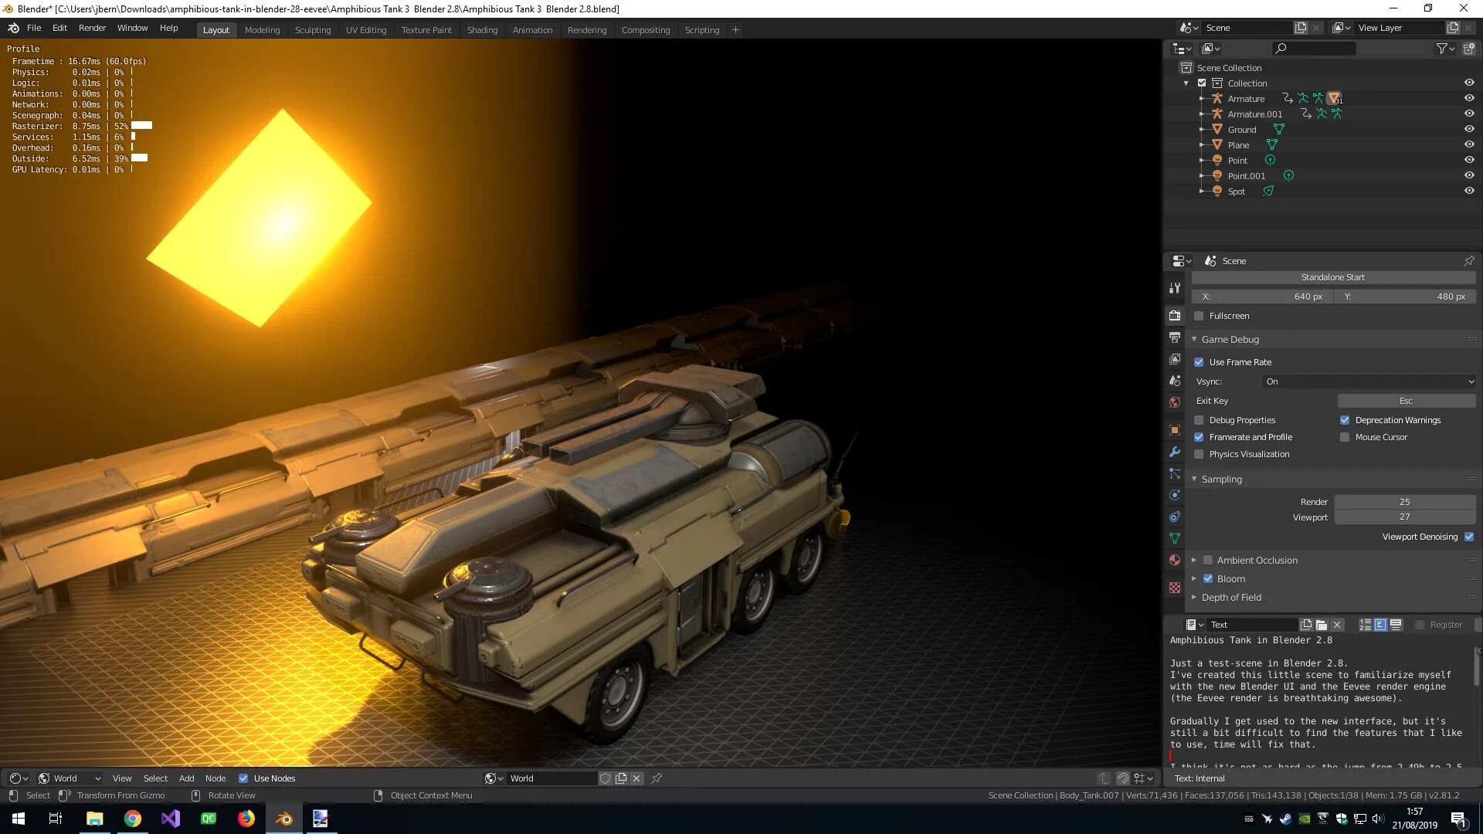Click the Blender logo in the menu bar
1483x834 pixels.
point(13,29)
